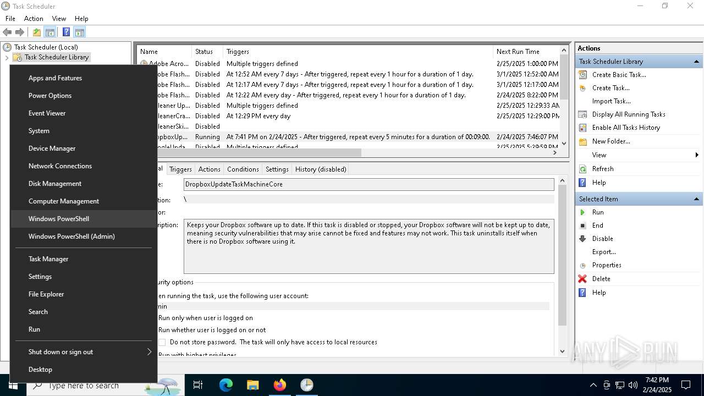Click the Forward arrow in toolbar
704x396 pixels.
pos(20,32)
